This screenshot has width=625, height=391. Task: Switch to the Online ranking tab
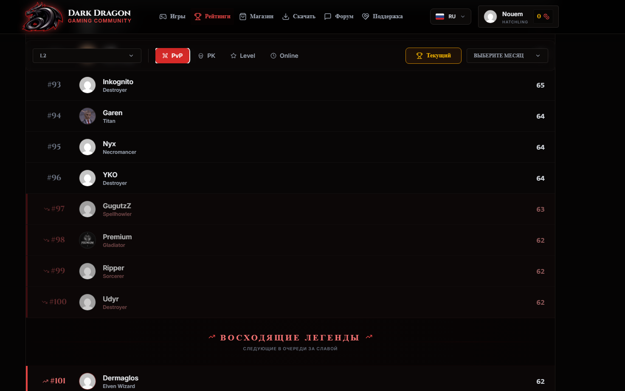[284, 56]
